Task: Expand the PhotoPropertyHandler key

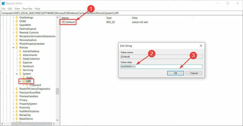Action: coord(13,44)
